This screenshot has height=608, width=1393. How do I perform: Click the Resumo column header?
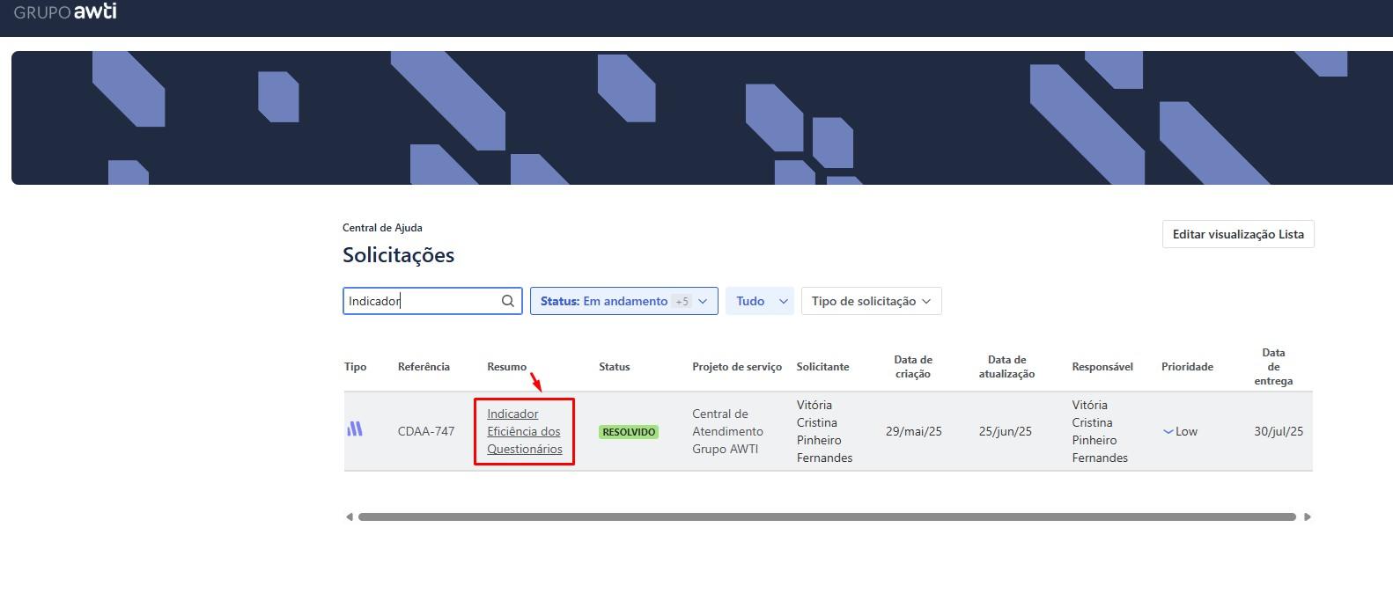tap(507, 367)
